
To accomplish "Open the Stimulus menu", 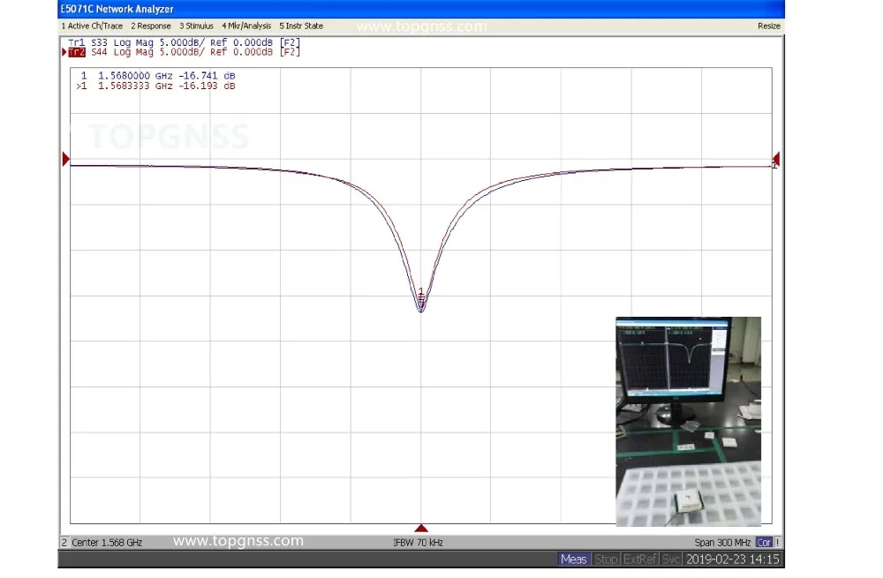I will point(197,26).
